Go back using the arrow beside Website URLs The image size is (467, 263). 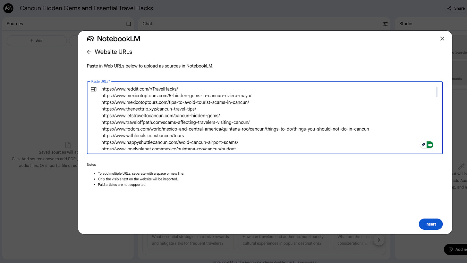point(89,52)
